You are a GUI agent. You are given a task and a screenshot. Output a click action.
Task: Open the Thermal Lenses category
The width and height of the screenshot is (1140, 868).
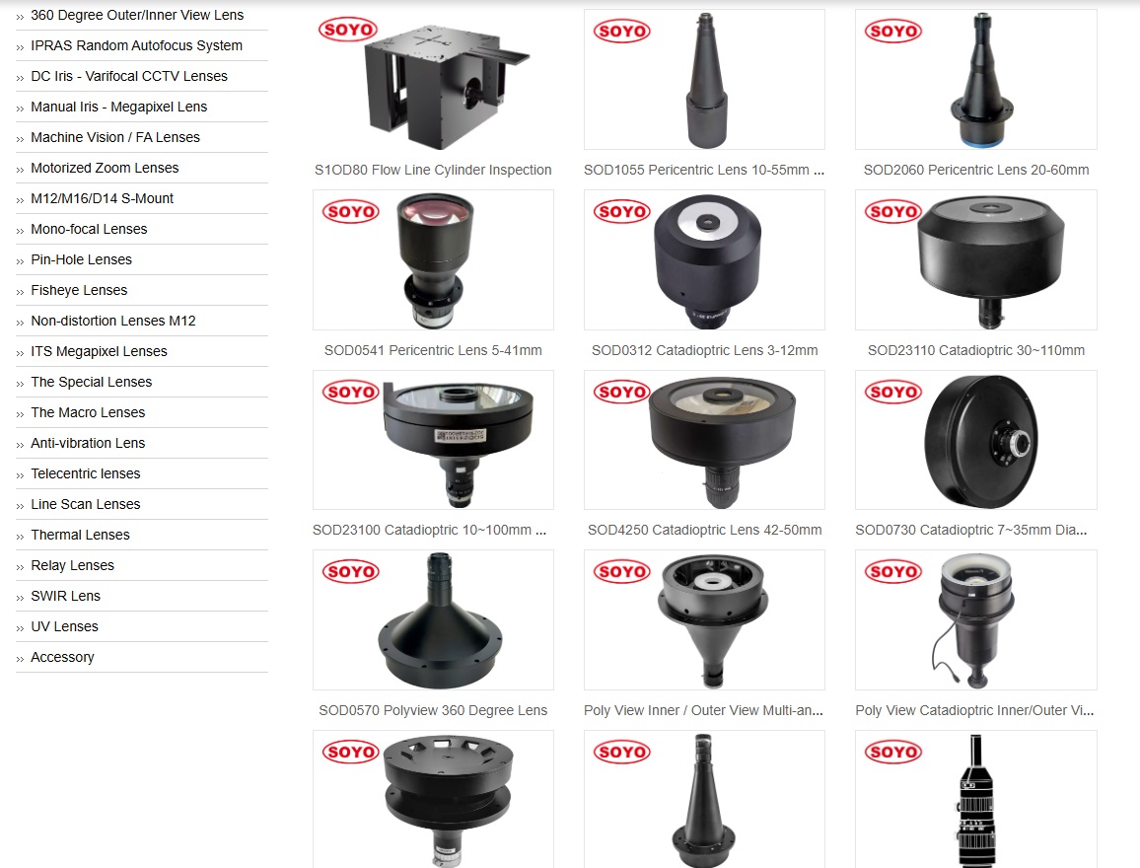point(80,535)
